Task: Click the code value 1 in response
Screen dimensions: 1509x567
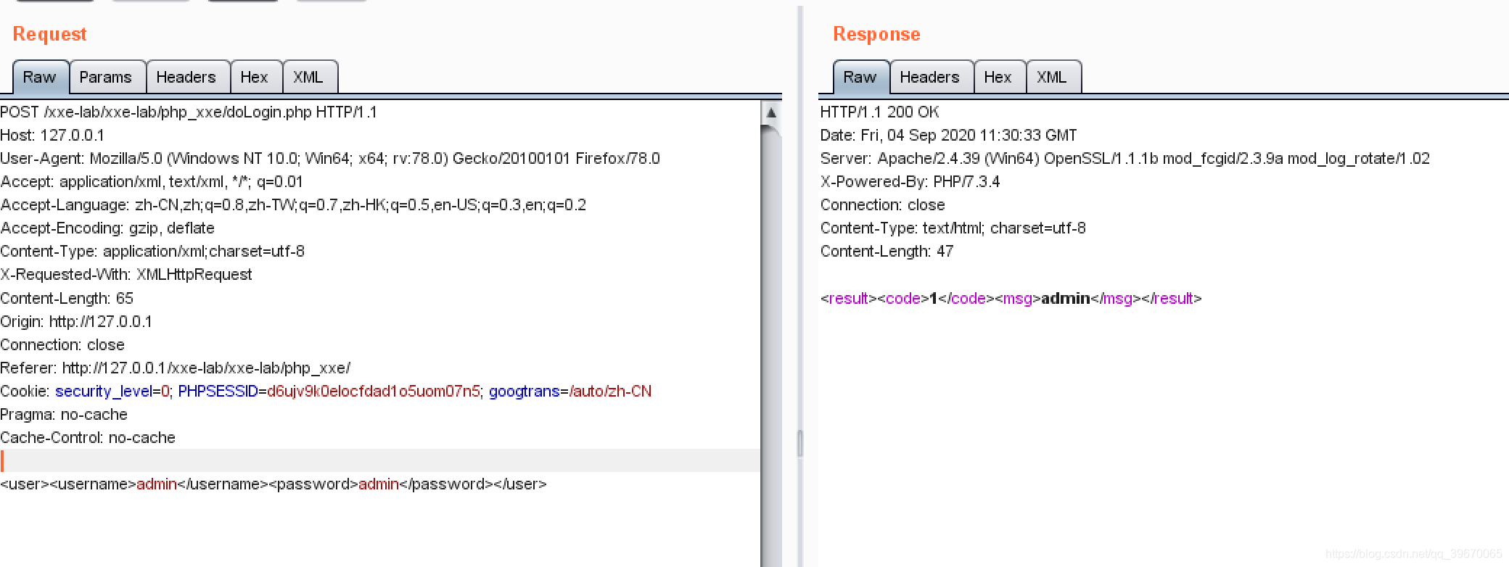Action: pos(934,299)
